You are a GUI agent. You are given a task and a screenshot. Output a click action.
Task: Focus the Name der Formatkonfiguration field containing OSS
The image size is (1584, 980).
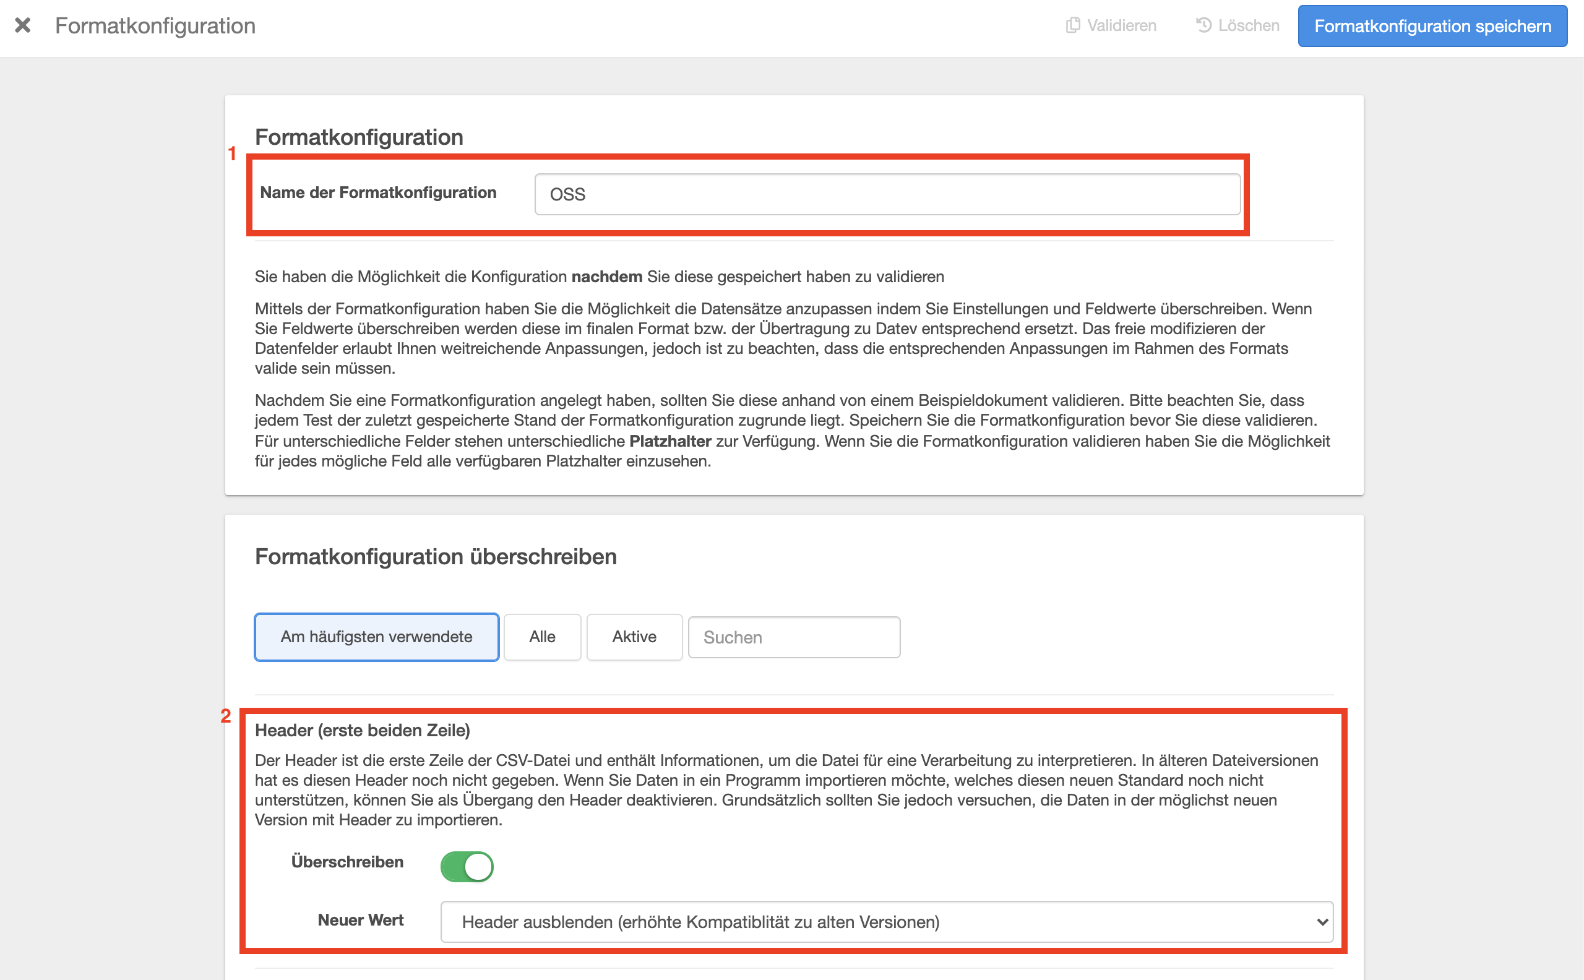887,194
